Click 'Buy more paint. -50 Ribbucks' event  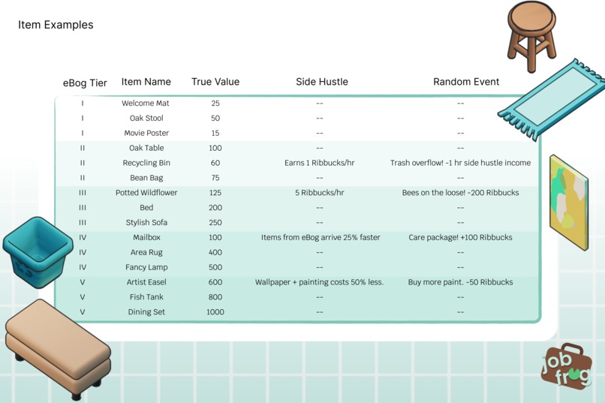pos(460,282)
